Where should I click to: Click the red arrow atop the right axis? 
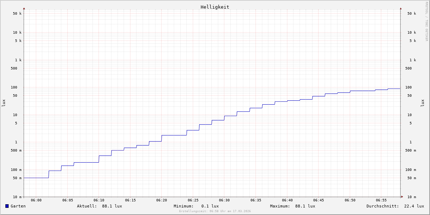pyautogui.click(x=401, y=8)
